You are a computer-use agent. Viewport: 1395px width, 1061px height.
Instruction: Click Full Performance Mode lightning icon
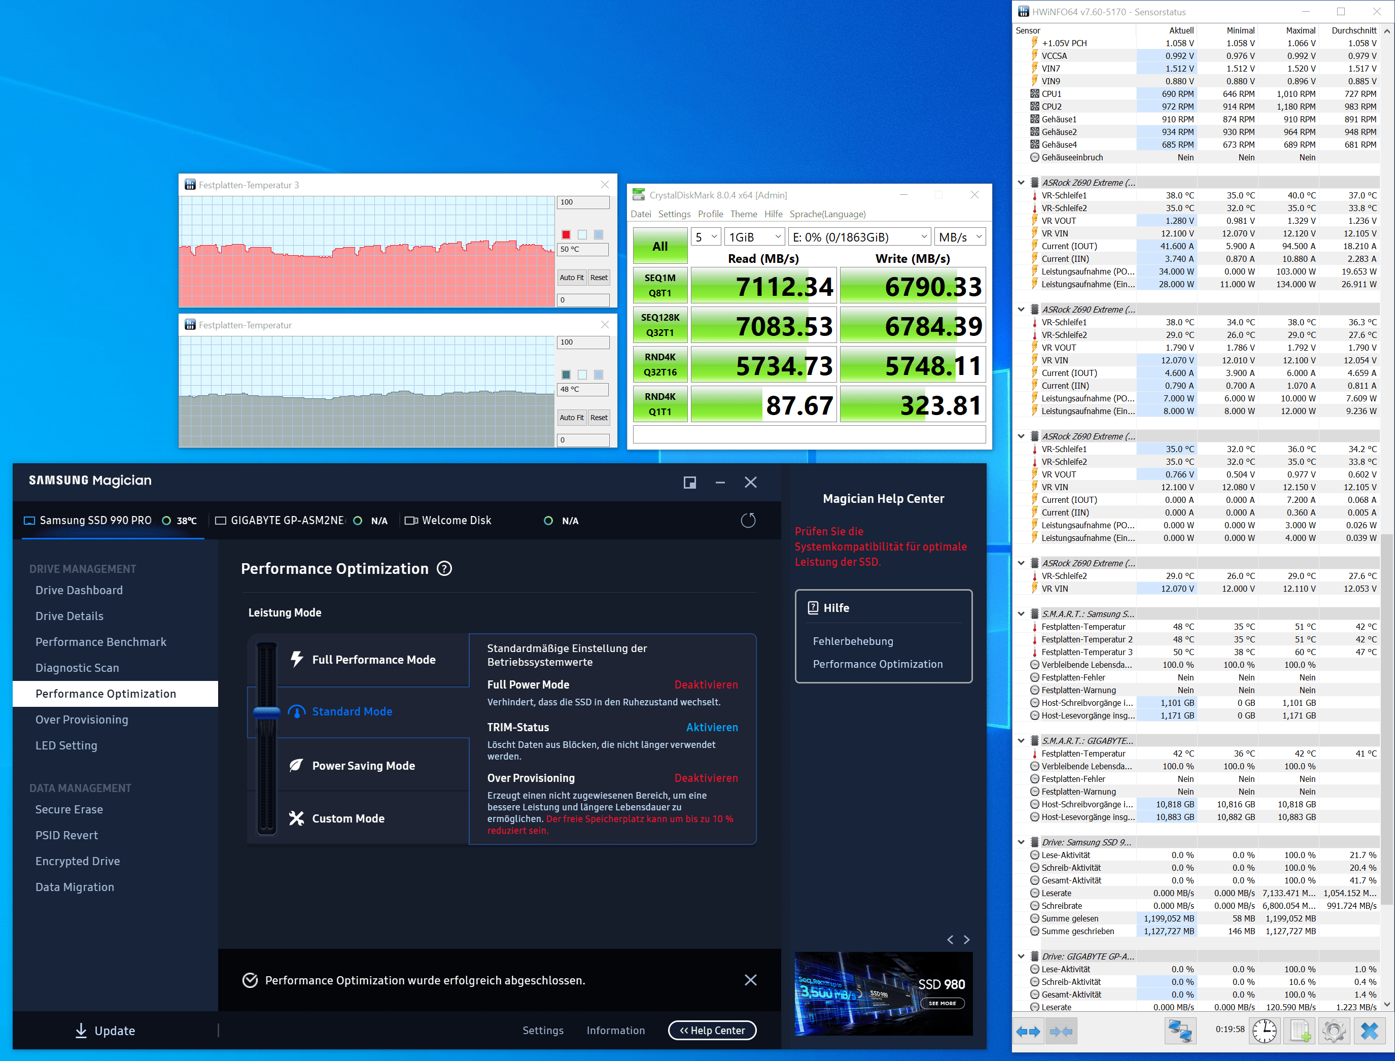pos(296,659)
